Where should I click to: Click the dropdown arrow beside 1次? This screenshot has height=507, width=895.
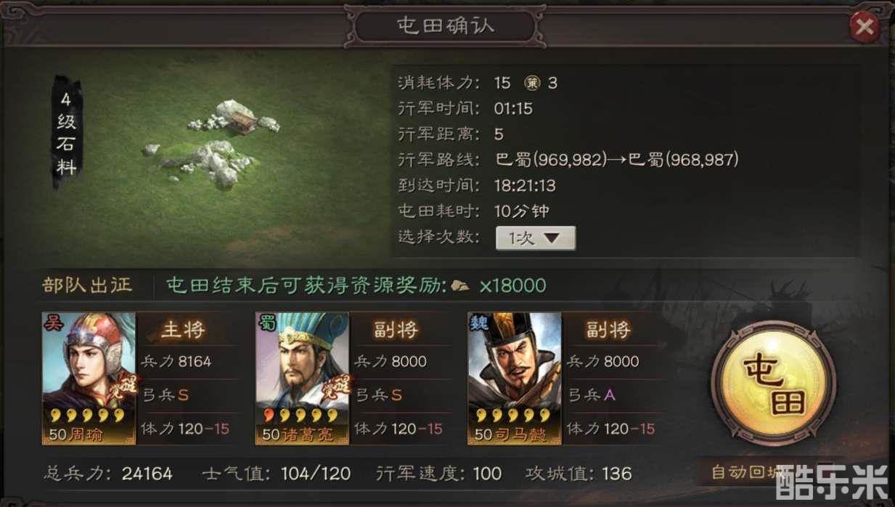tap(552, 238)
